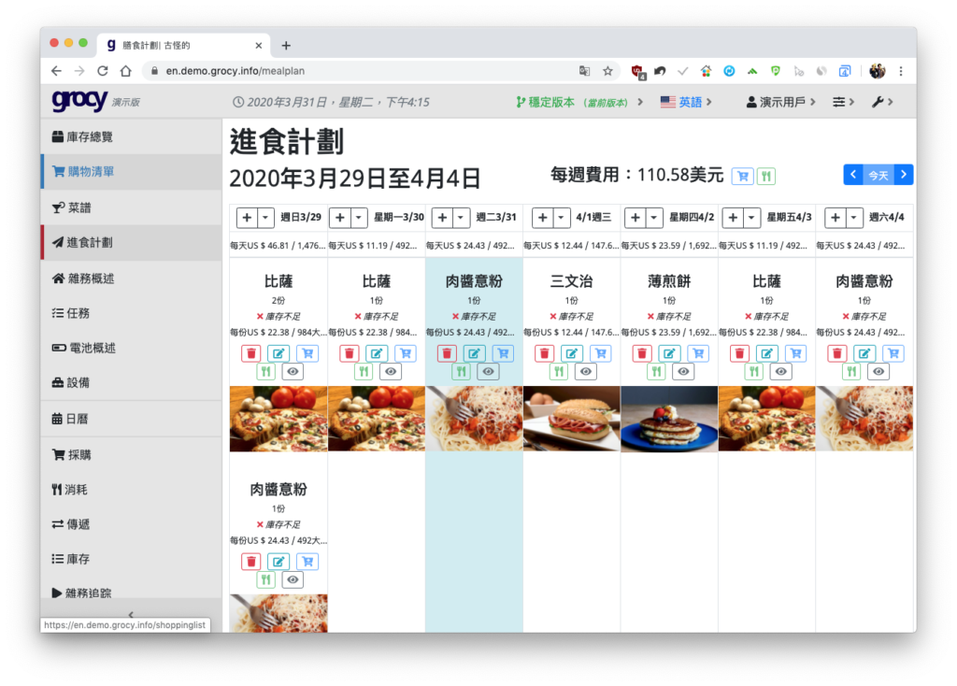The image size is (957, 686).
Task: Delete the 薄煎餅 meal entry
Action: click(641, 353)
